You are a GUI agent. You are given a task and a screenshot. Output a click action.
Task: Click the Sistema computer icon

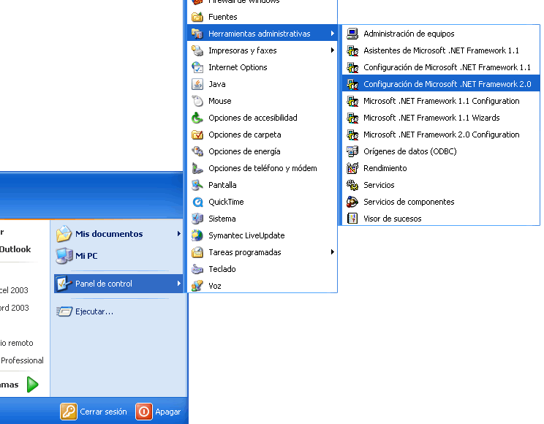(x=197, y=219)
